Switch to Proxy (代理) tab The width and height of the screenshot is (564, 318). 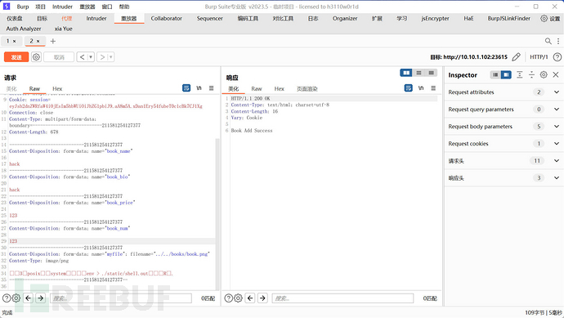tap(66, 18)
